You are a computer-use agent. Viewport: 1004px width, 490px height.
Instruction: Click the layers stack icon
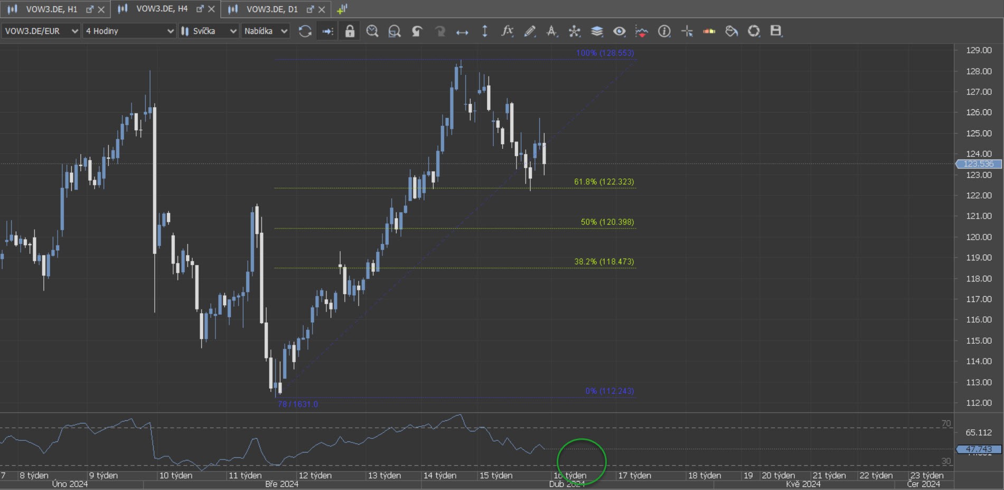(597, 31)
